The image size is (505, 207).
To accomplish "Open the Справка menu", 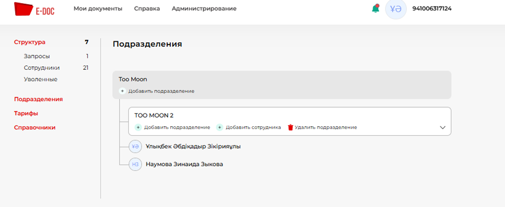I will tap(147, 8).
